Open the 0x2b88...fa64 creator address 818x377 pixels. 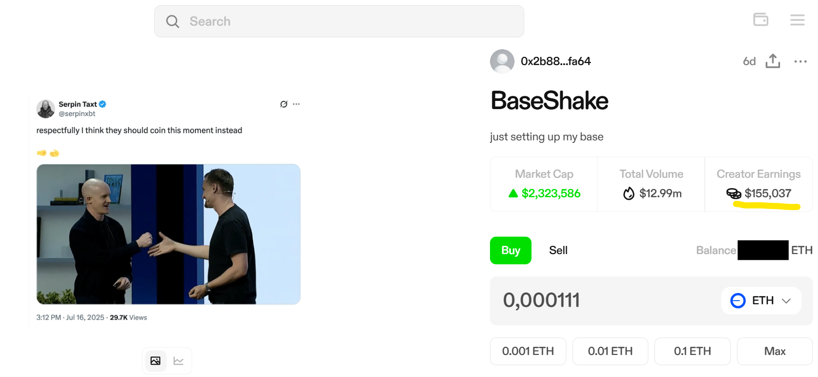[556, 61]
